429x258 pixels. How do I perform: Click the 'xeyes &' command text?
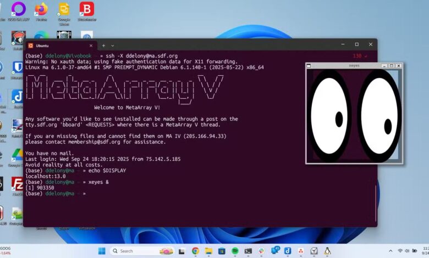coord(98,182)
